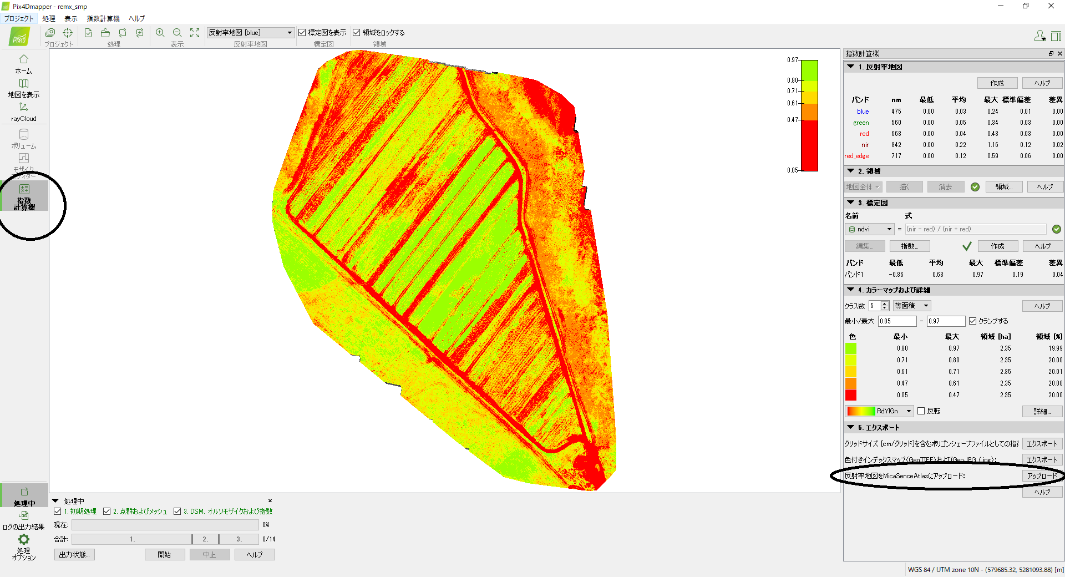Click the open-box output toolbar icon
1065x577 pixels.
pos(105,33)
